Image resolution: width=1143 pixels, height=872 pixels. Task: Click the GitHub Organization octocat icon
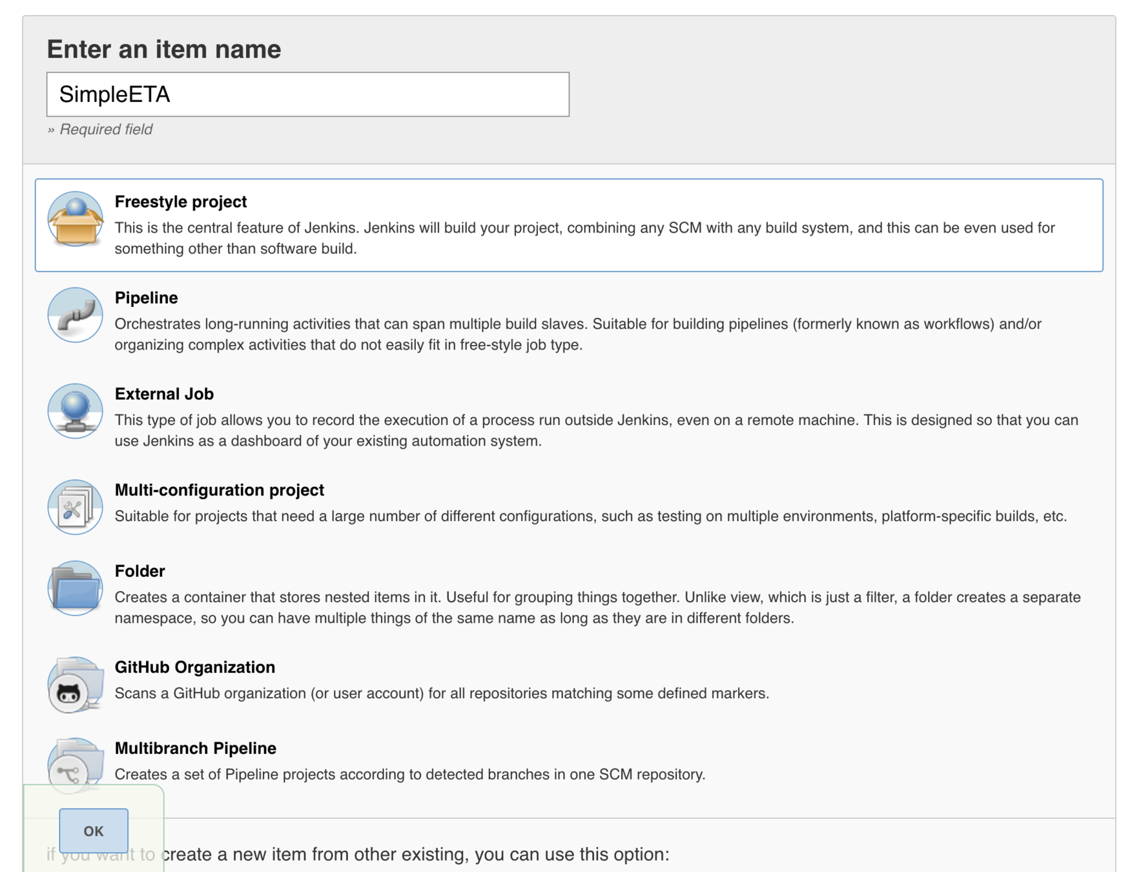coord(75,685)
